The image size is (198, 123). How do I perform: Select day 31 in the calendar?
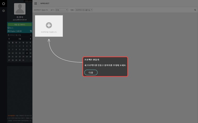[x=23, y=60]
